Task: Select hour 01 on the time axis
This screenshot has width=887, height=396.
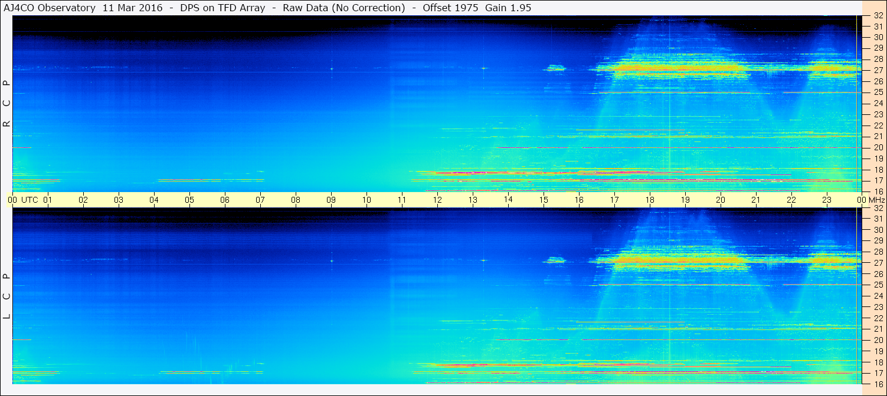Action: click(x=48, y=200)
